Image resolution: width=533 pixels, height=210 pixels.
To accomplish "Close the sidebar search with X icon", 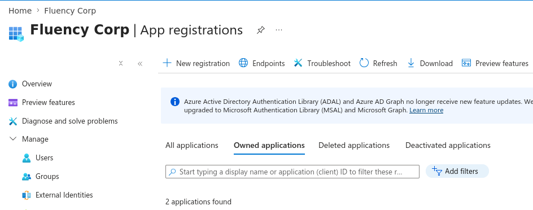I will point(121,63).
